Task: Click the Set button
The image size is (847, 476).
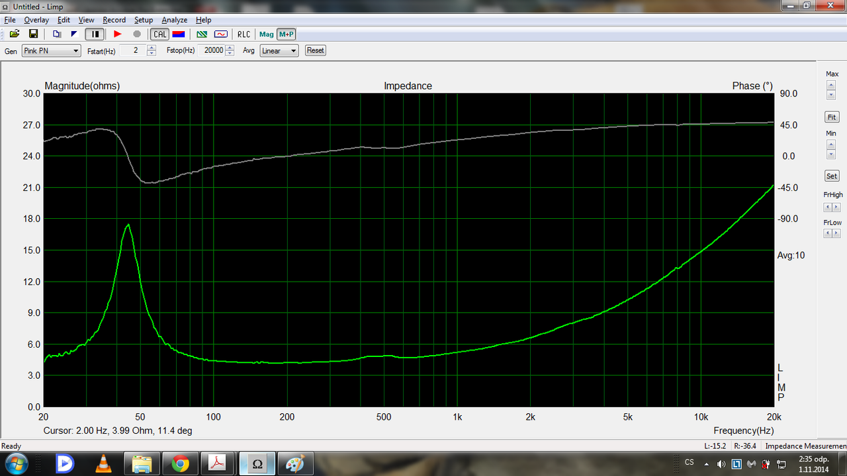Action: point(832,176)
